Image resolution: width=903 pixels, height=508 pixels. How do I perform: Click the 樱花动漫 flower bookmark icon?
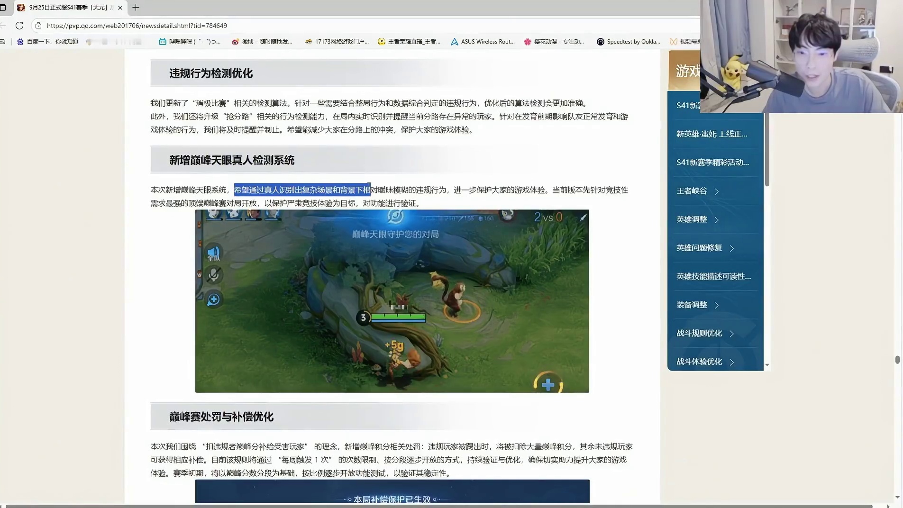pos(527,42)
